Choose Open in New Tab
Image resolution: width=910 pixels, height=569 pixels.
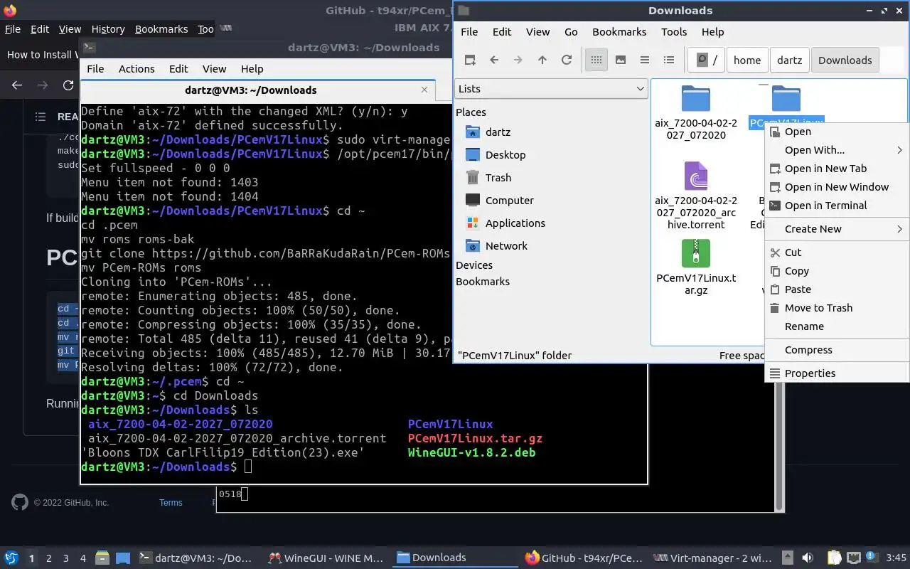click(837, 169)
